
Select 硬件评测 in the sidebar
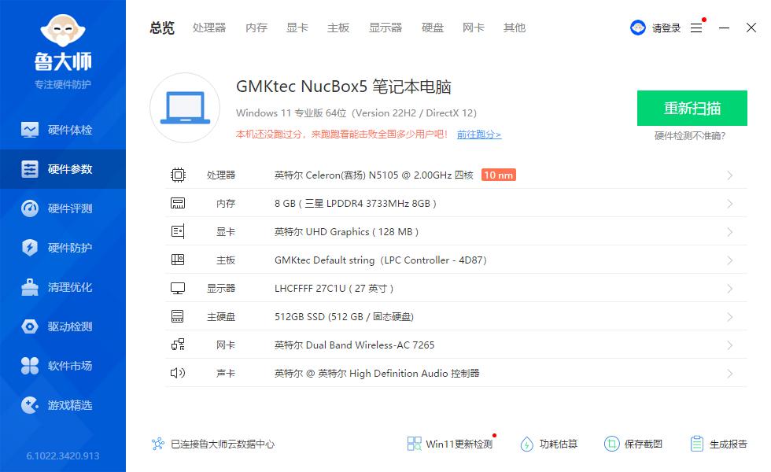click(x=63, y=208)
